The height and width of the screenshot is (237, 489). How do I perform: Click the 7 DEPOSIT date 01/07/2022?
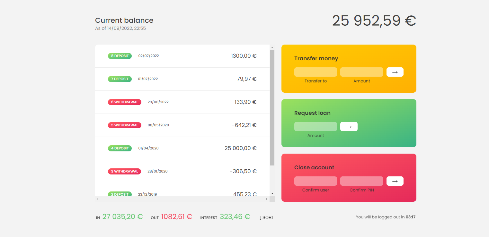pyautogui.click(x=148, y=79)
